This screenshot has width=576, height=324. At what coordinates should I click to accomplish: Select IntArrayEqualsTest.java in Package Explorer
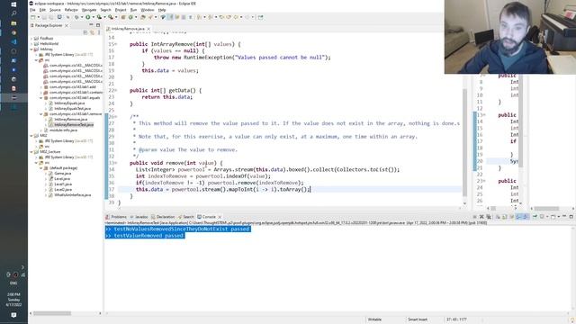click(72, 109)
